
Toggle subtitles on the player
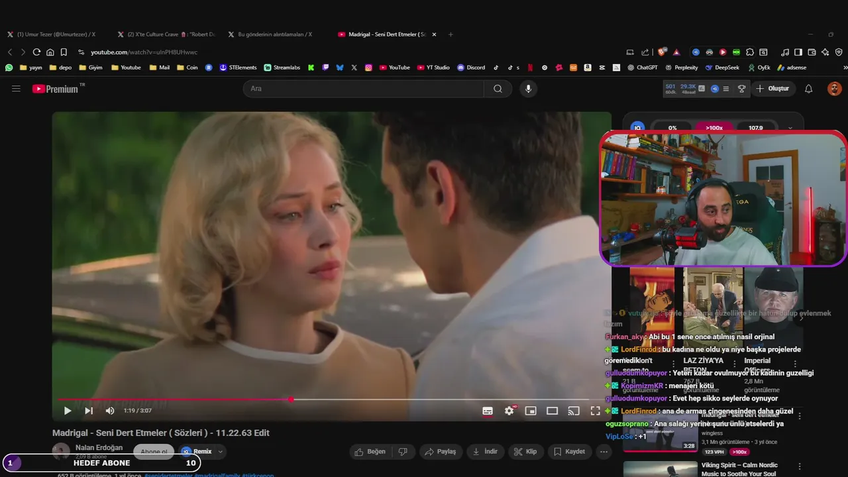[488, 411]
